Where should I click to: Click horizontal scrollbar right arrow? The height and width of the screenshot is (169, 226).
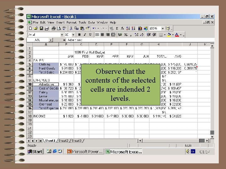click(207, 141)
